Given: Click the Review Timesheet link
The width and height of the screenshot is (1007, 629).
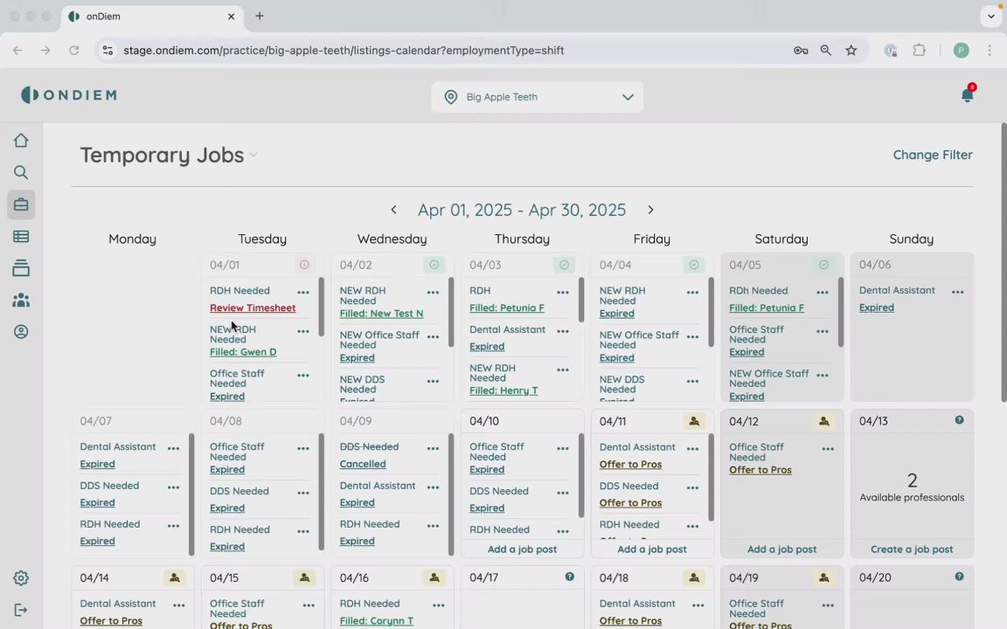Looking at the screenshot, I should 253,308.
